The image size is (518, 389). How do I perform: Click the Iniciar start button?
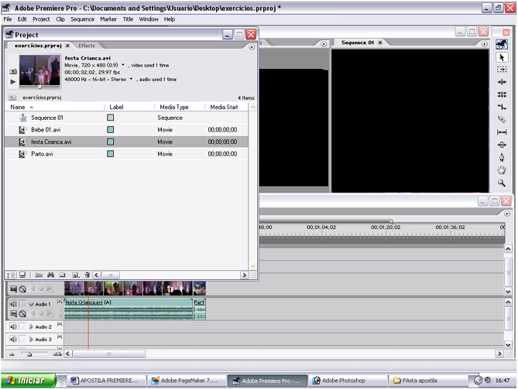point(29,380)
